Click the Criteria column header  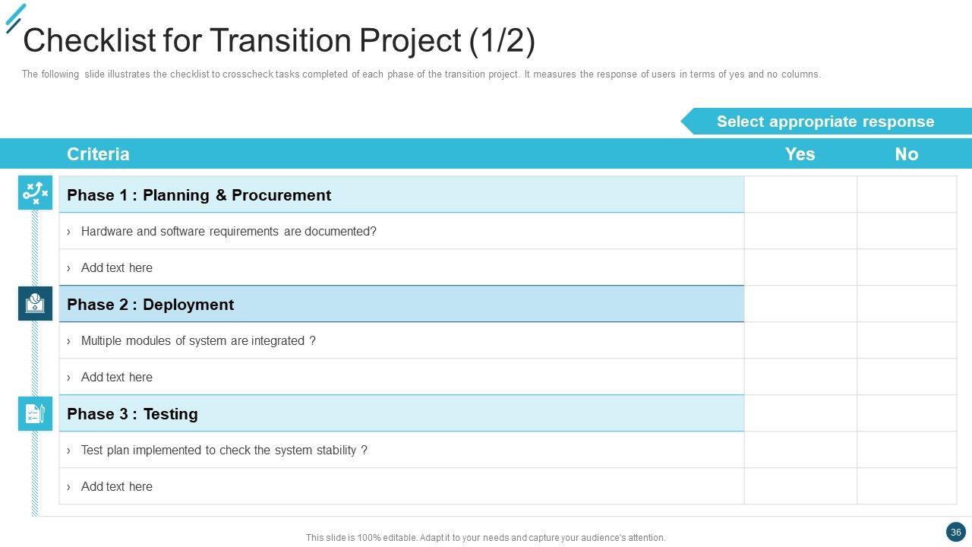(x=98, y=154)
